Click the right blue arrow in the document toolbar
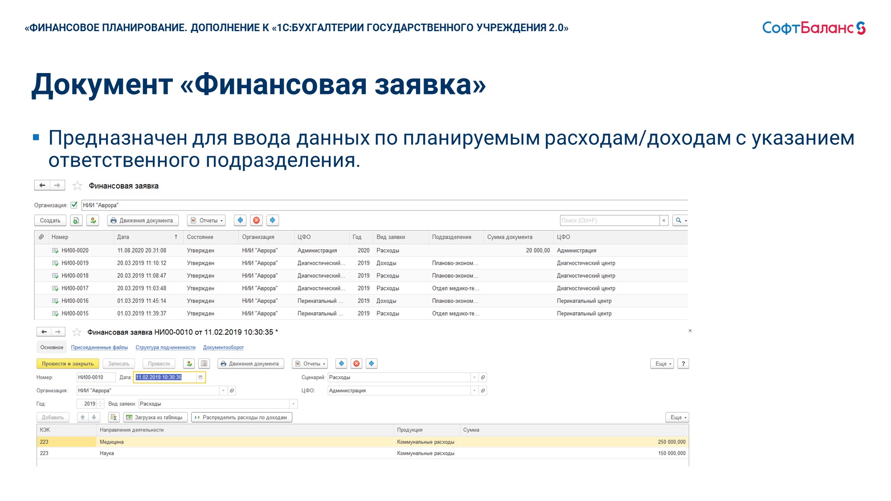 [372, 363]
